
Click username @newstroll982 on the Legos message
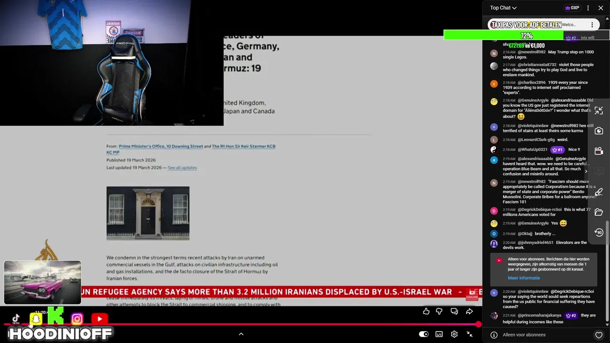click(x=531, y=52)
